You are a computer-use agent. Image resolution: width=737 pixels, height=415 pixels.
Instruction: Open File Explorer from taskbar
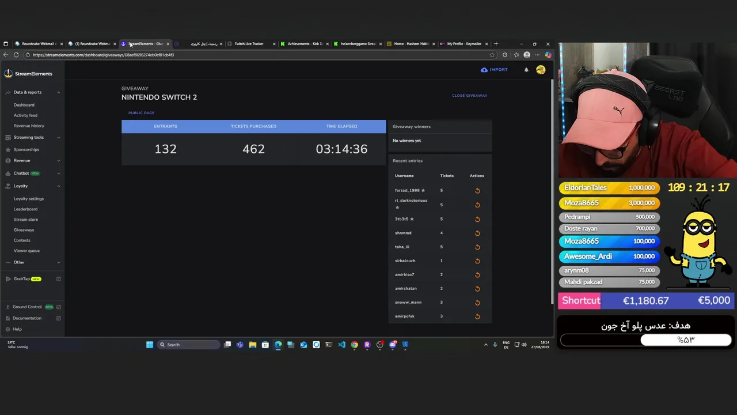pyautogui.click(x=252, y=345)
